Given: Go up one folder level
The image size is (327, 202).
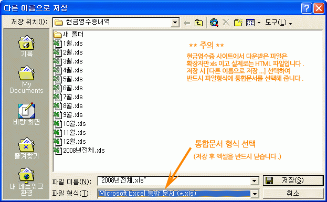Looking at the screenshot, I should point(198,23).
